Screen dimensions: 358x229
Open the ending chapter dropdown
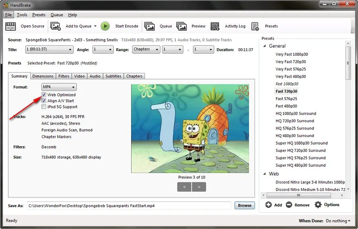pyautogui.click(x=203, y=49)
